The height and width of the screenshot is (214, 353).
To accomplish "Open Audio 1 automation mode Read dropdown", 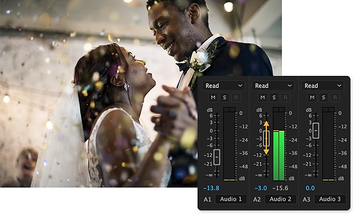I will [x=224, y=86].
